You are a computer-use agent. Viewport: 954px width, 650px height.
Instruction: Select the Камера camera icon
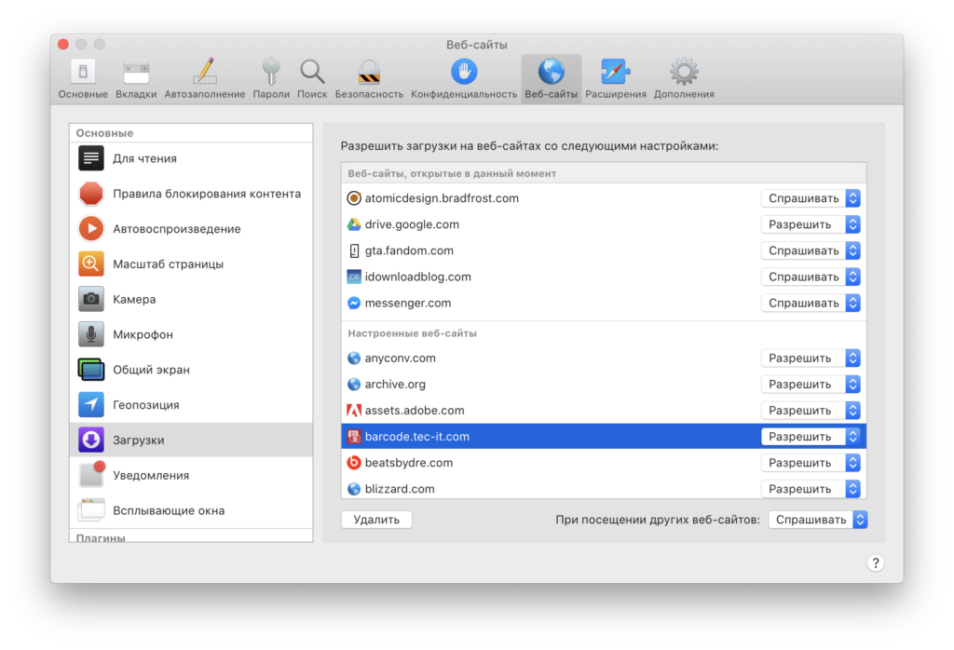[91, 299]
